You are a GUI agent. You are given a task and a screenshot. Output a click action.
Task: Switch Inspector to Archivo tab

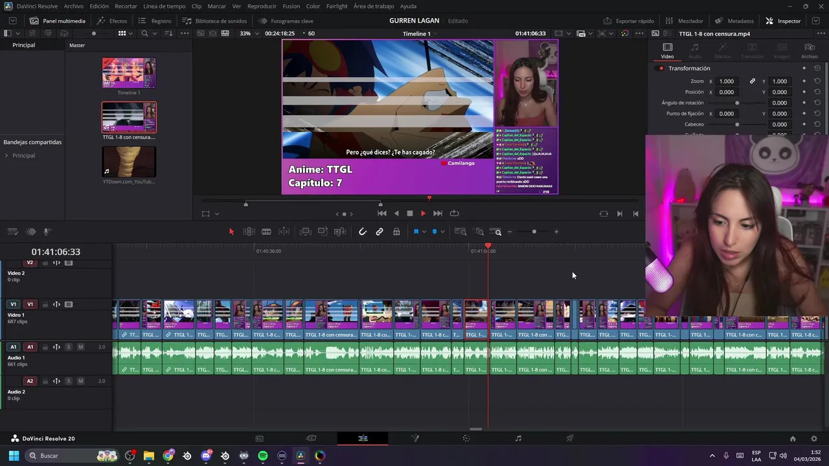(810, 50)
